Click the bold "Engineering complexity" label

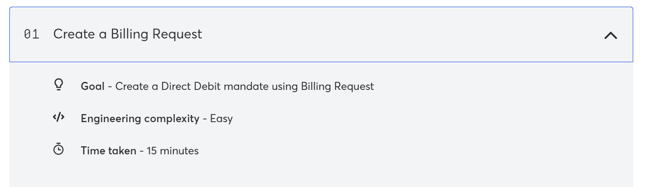(x=140, y=119)
